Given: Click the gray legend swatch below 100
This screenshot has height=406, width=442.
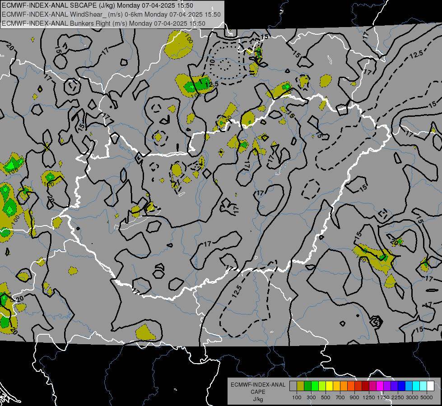Looking at the screenshot, I should coord(293,386).
